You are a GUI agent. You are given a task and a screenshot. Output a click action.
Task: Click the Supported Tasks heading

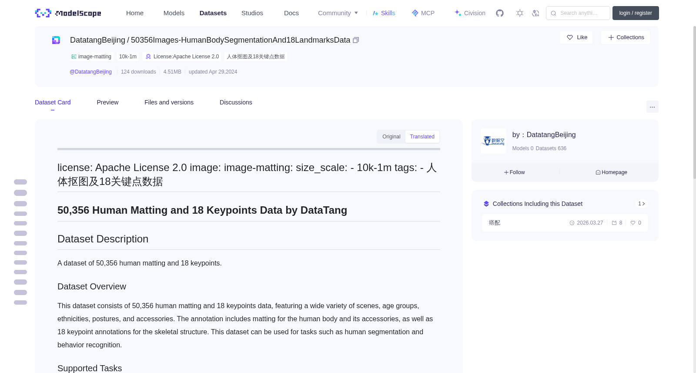click(x=90, y=368)
